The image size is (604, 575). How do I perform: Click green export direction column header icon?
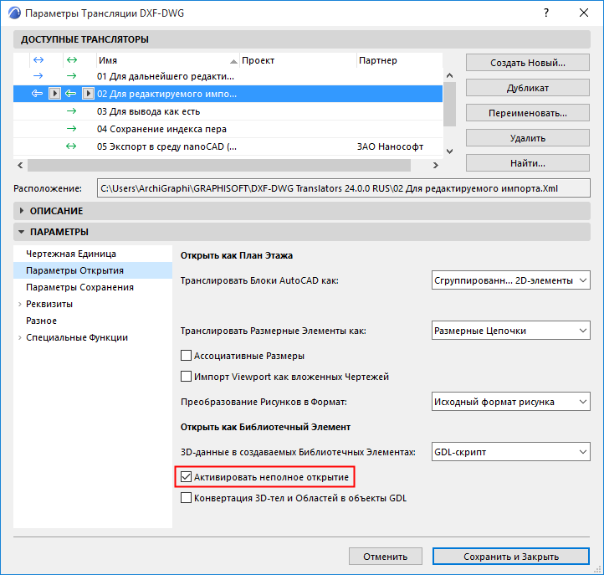tap(72, 59)
